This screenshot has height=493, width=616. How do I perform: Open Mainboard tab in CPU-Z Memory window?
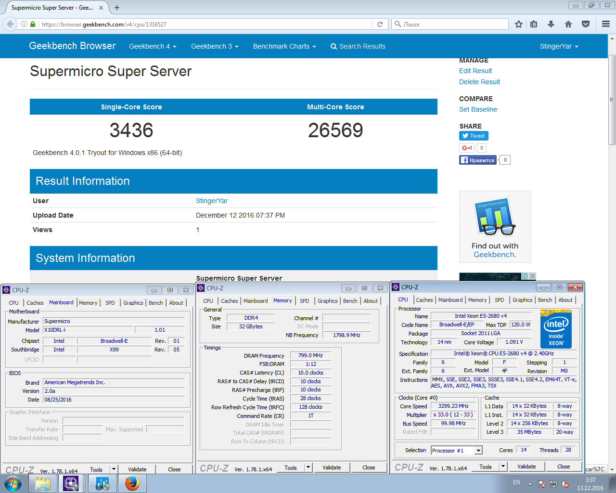[256, 301]
